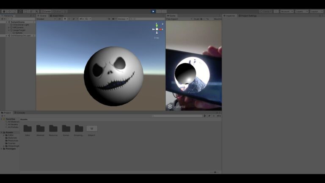
Task: Select ARCamera in the Hierarchy
Action: [18, 28]
